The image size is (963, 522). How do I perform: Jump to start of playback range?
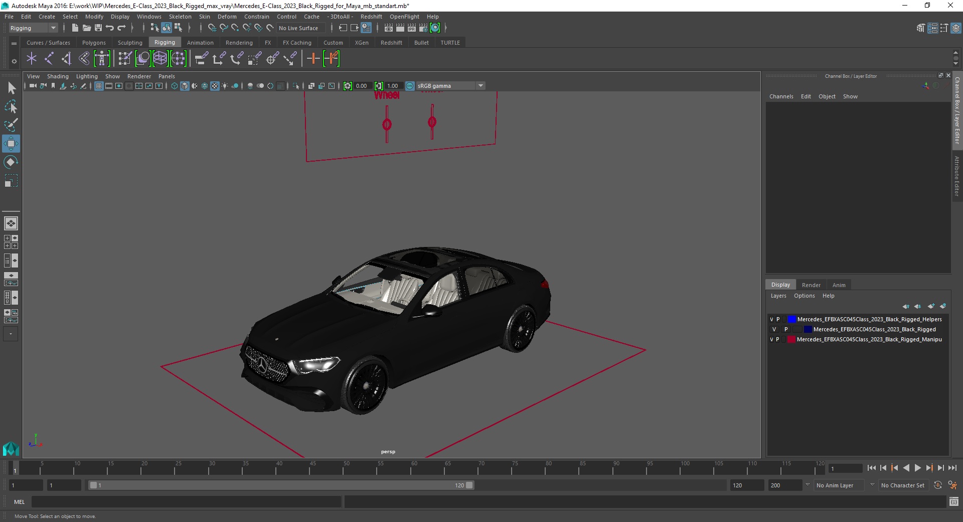coord(872,468)
